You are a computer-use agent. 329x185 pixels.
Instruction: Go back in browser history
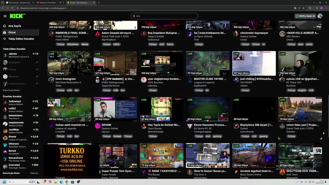click(3, 8)
